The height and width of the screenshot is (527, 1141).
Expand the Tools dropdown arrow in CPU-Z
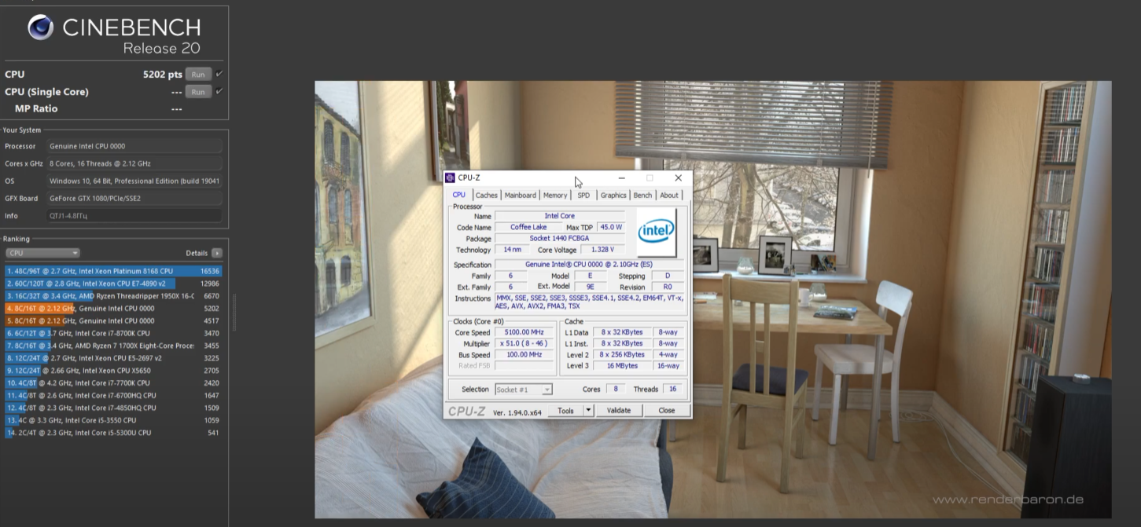(x=588, y=410)
